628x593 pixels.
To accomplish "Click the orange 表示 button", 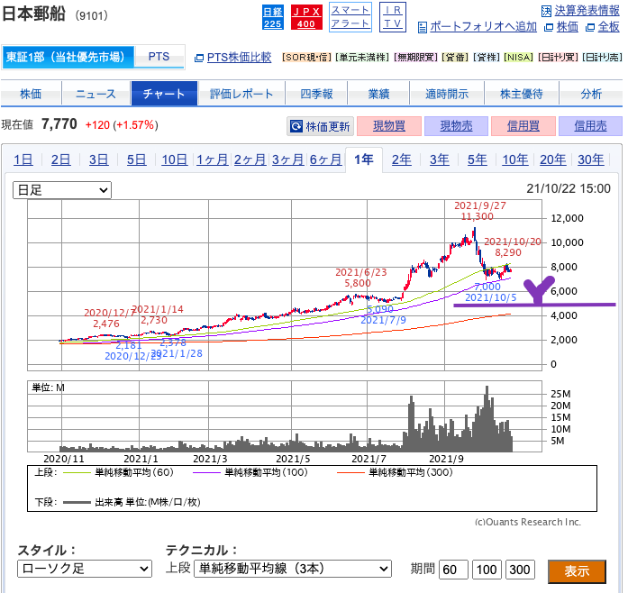I will point(577,571).
